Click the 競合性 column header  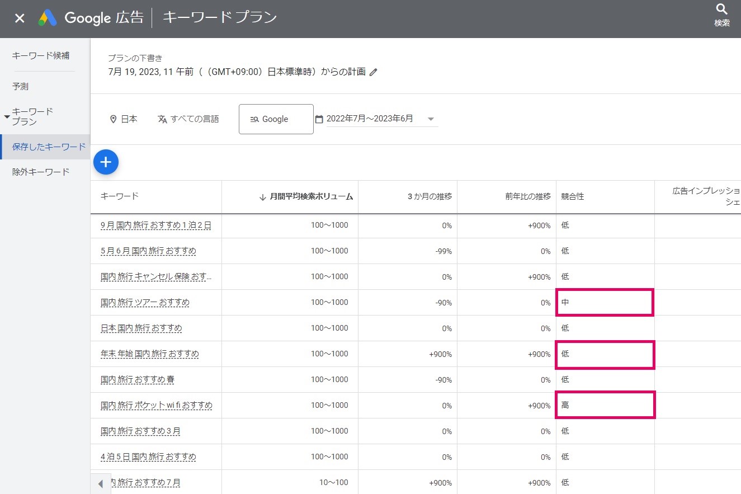pos(573,196)
